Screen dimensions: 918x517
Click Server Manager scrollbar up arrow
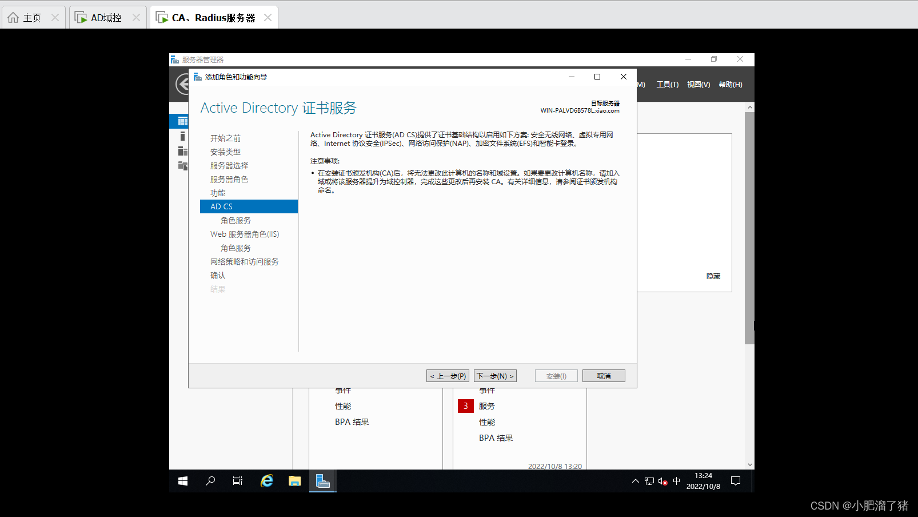tap(749, 107)
